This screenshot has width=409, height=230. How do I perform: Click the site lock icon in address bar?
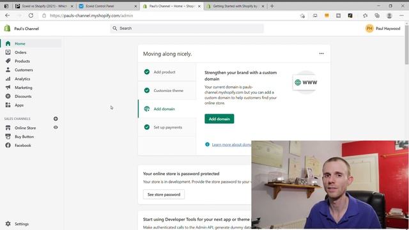point(44,15)
